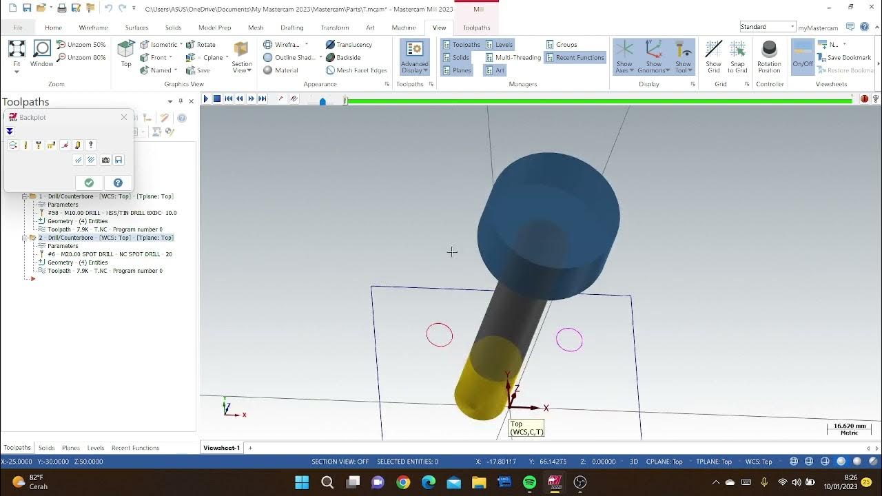Toggle Multi-Threading manager
Screen dimensions: 882x496
pyautogui.click(x=513, y=57)
